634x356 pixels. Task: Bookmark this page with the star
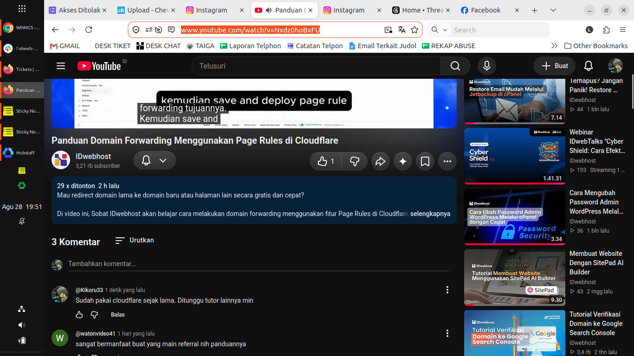pos(414,30)
